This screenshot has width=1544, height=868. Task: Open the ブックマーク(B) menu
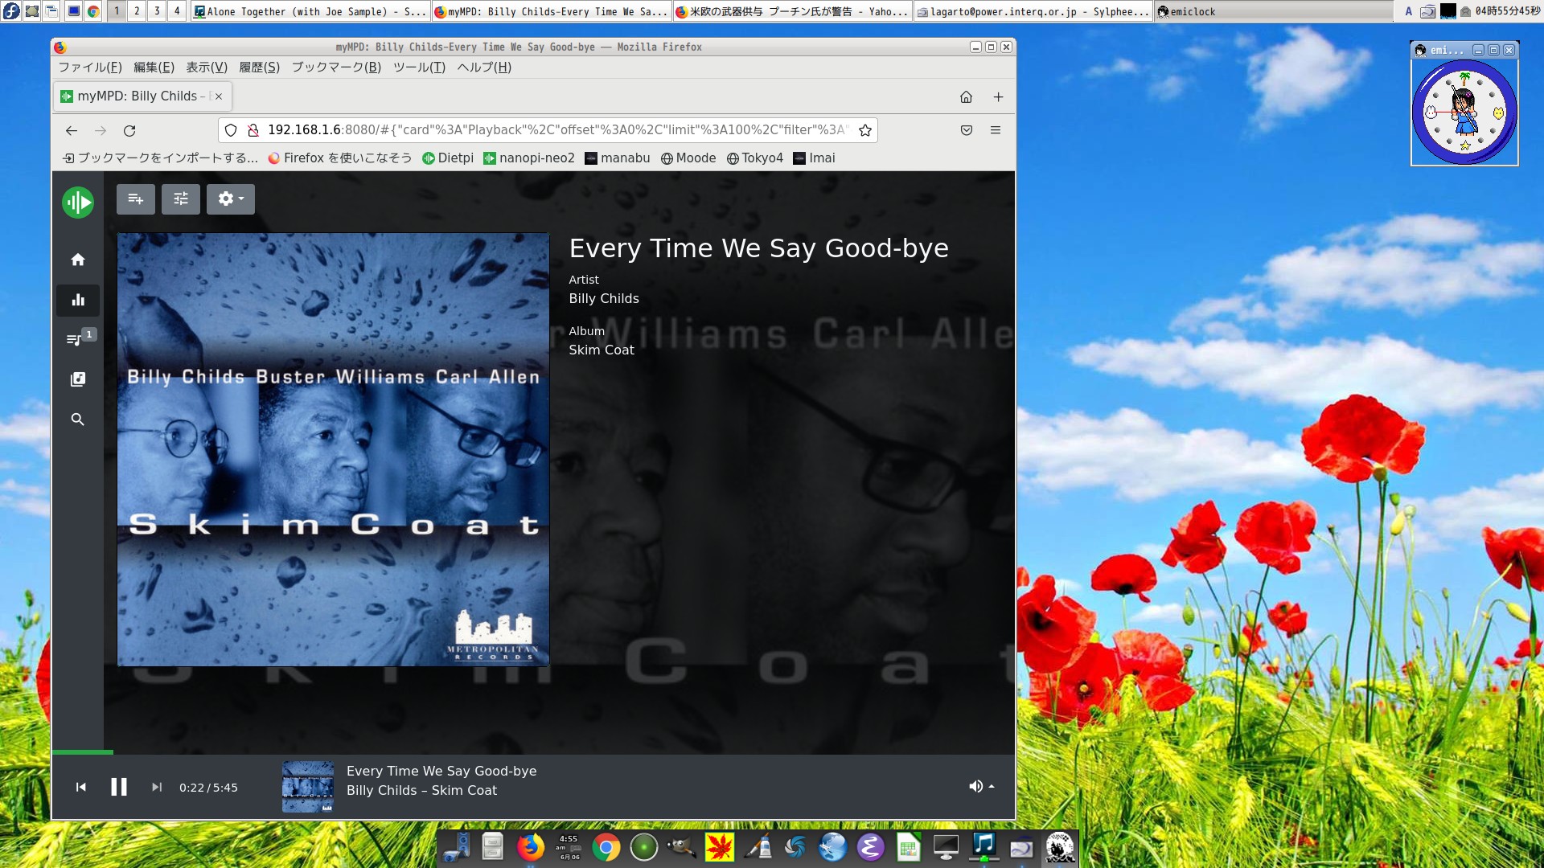pyautogui.click(x=336, y=68)
